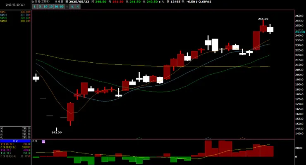Click the left panel 低 241.50 row

[15, 134]
